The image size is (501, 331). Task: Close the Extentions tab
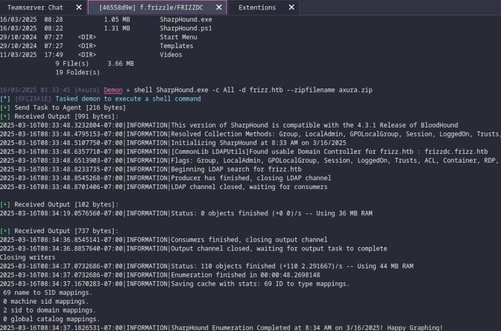pyautogui.click(x=292, y=7)
